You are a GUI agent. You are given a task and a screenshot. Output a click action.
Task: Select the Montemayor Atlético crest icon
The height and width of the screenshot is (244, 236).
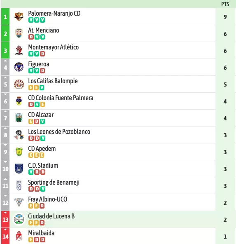click(x=19, y=50)
